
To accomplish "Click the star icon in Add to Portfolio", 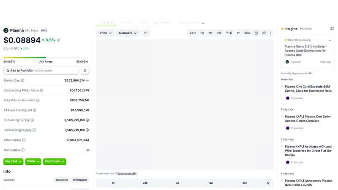I will point(8,71).
